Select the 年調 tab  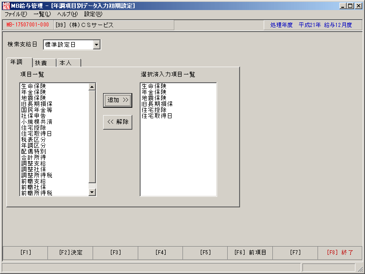[x=20, y=62]
